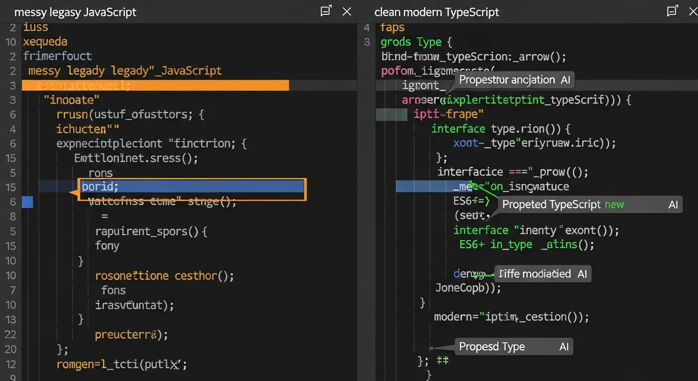Image resolution: width=698 pixels, height=381 pixels.
Task: Select the 'ipti frape"' line
Action: 449,114
